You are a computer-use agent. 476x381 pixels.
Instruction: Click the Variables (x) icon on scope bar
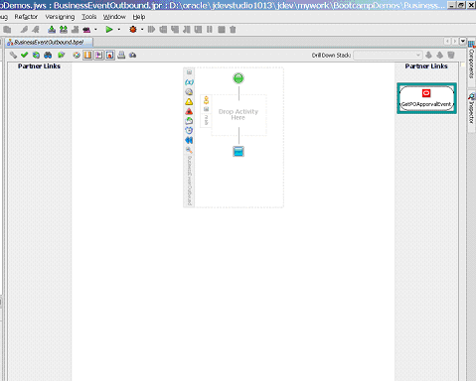click(x=189, y=82)
